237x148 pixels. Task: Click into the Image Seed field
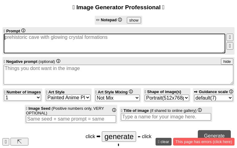(x=71, y=119)
